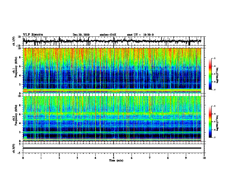Viewport: 230px width, 177px height.
Task: Click the "4" kHz tick of ch.1 spectrogram
Action: 20,75
